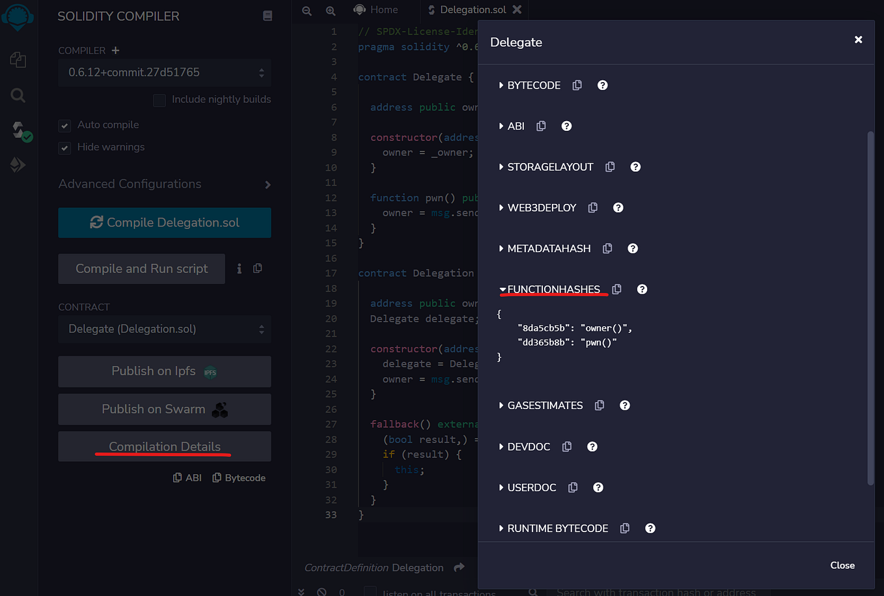Expand Advanced Configurations
Image resolution: width=884 pixels, height=596 pixels.
pos(267,184)
